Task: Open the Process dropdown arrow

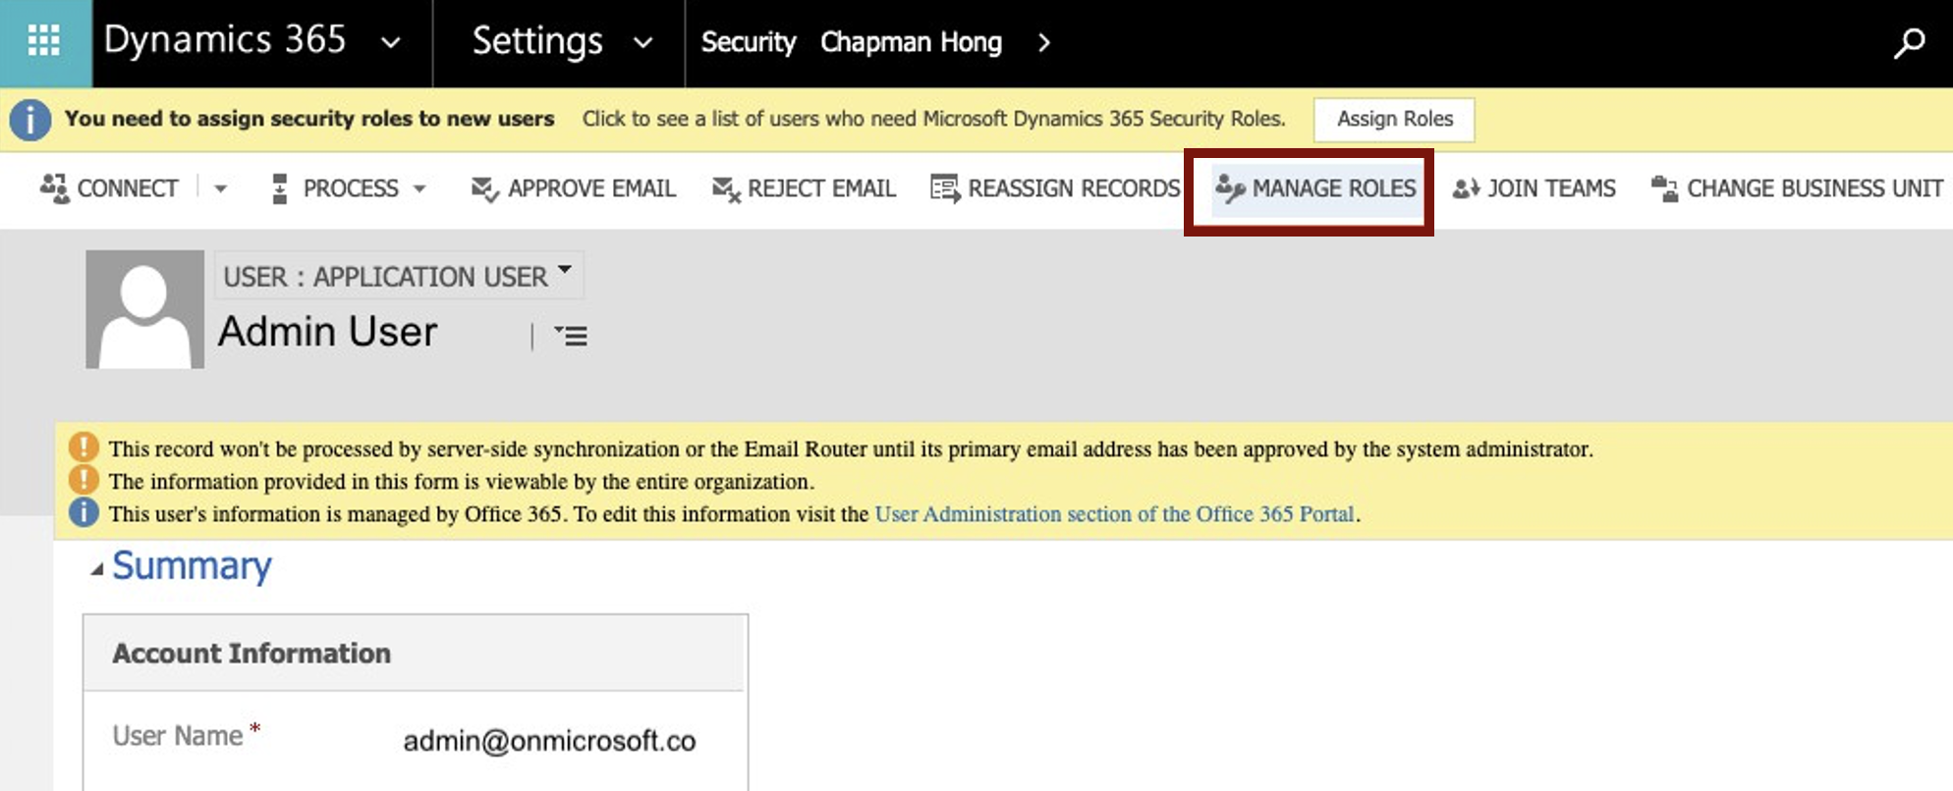Action: click(419, 188)
